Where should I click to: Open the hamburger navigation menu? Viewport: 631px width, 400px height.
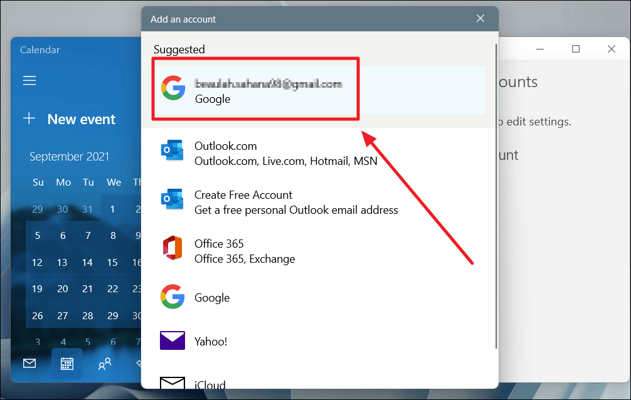29,80
